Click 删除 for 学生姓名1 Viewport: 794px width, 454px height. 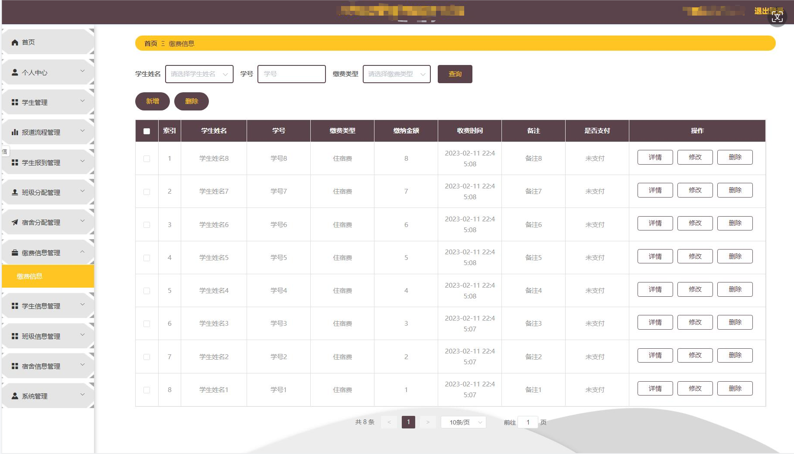tap(735, 389)
